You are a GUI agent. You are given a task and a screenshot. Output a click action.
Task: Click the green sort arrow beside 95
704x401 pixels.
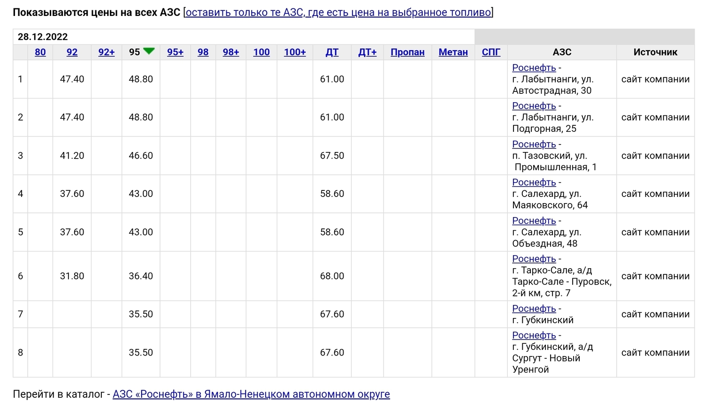pos(149,51)
